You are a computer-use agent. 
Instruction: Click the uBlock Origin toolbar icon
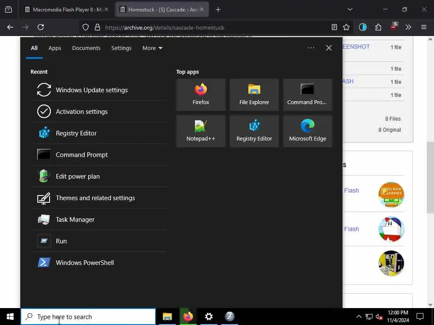click(x=393, y=27)
